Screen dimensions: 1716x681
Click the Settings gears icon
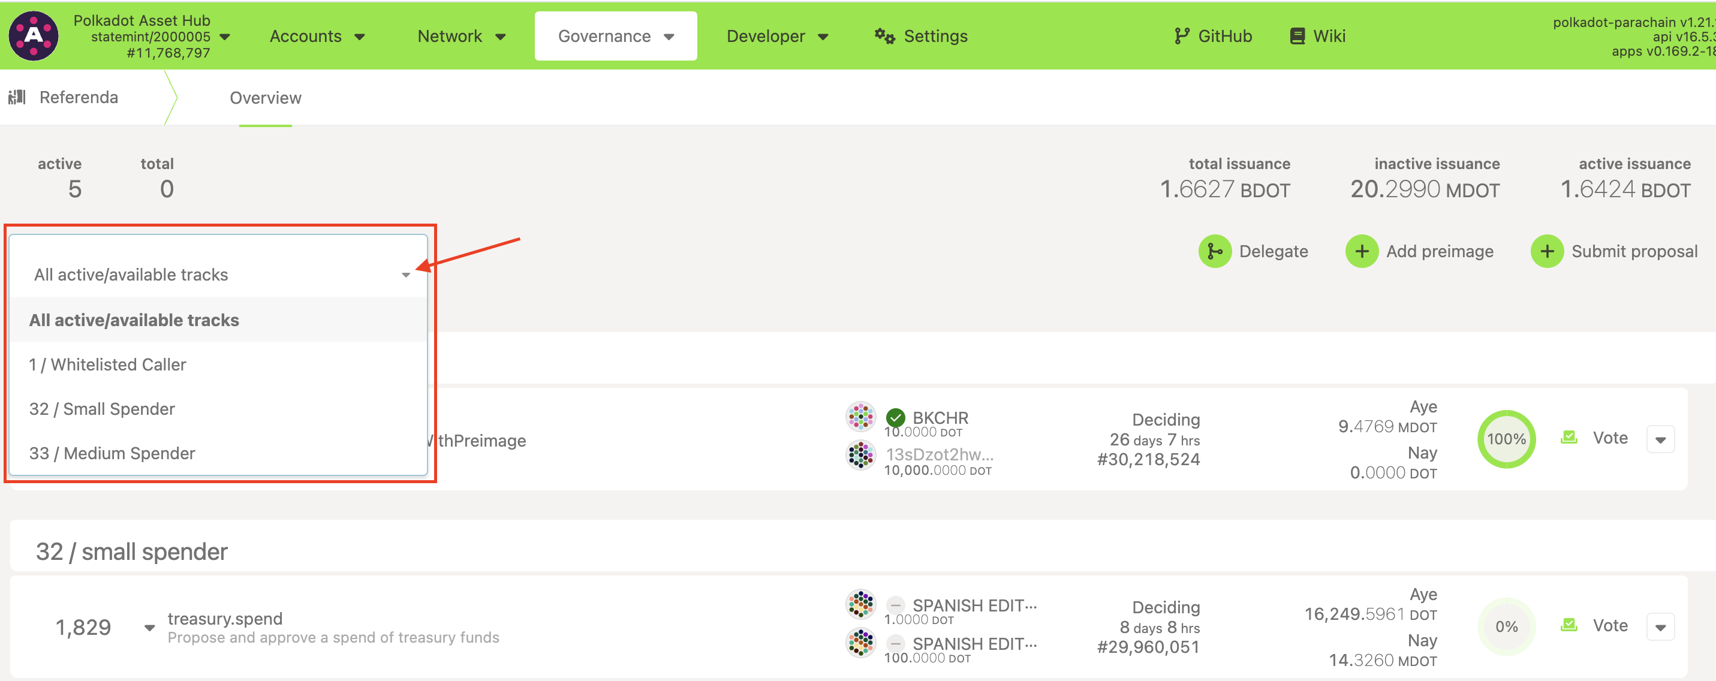[884, 36]
